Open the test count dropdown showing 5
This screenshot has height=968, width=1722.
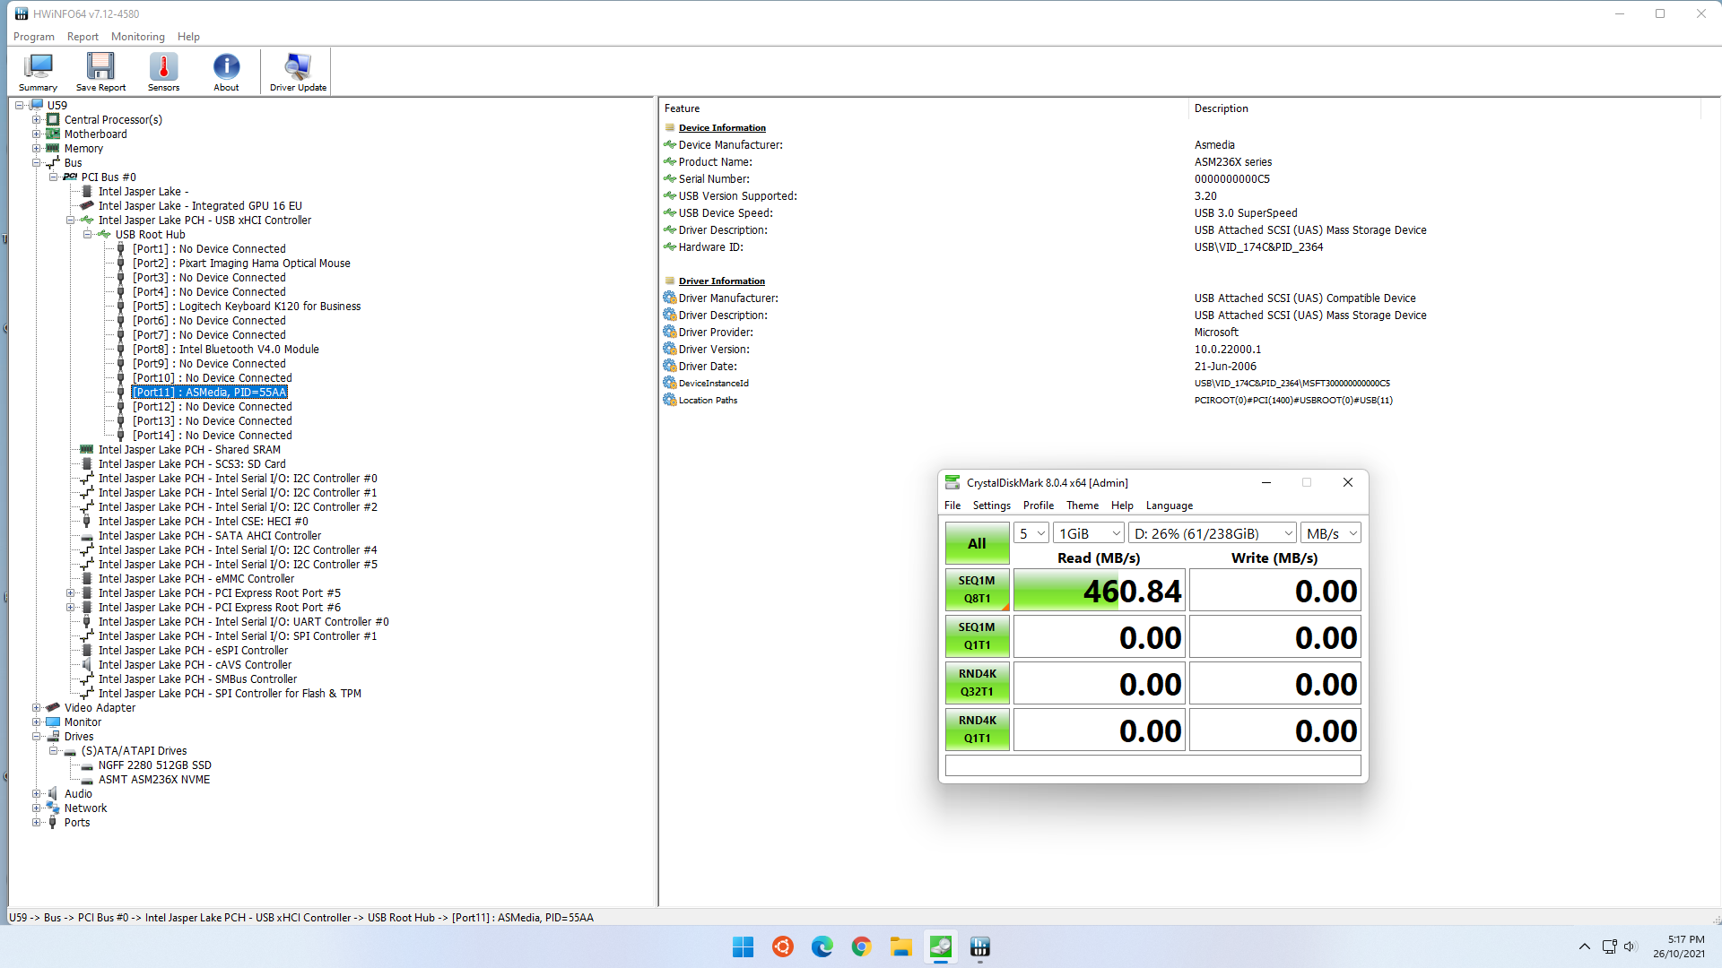[x=1031, y=533]
